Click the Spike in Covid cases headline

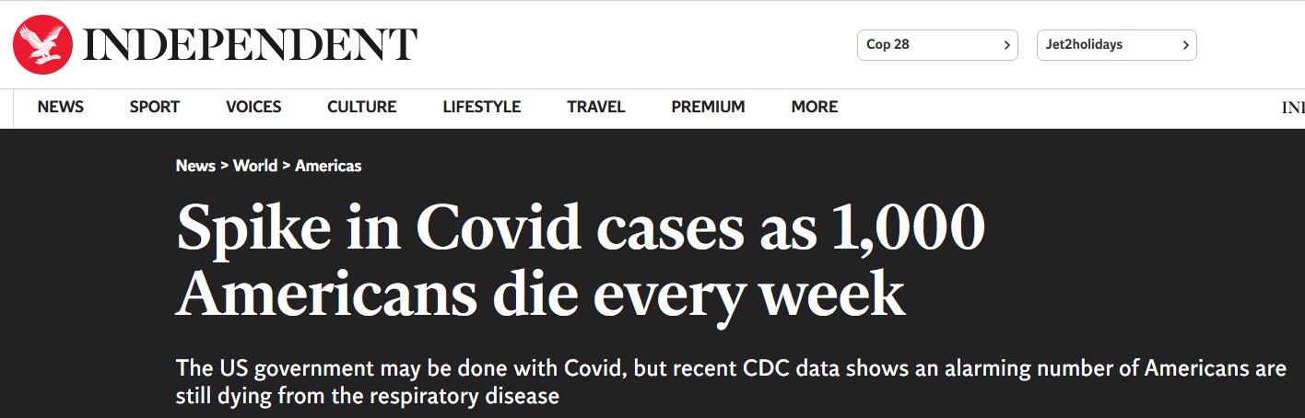581,261
